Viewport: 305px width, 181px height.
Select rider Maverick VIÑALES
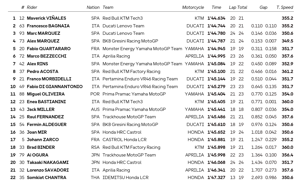coord(46,18)
